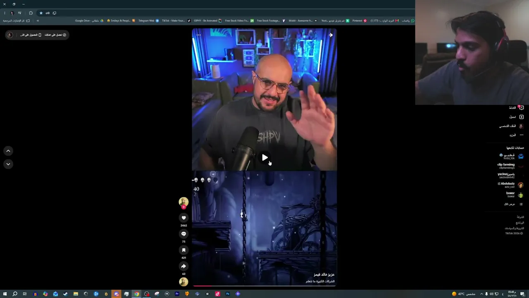
Task: Open the GIPHY - Be Animated bookmark
Action: click(207, 21)
